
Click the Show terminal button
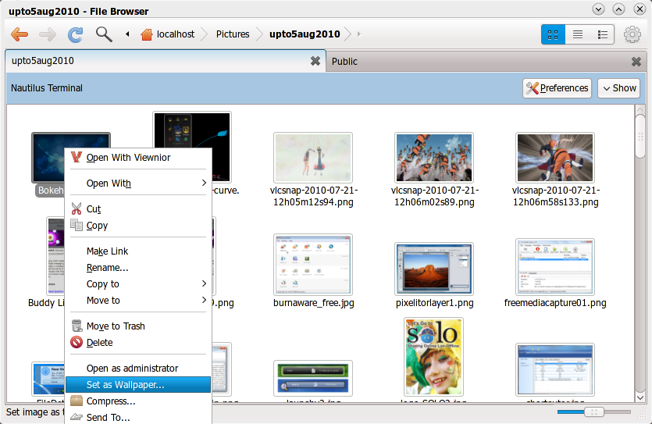[x=618, y=88]
